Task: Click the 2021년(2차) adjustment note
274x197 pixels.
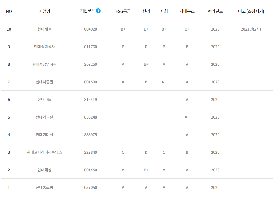Action: click(x=251, y=29)
